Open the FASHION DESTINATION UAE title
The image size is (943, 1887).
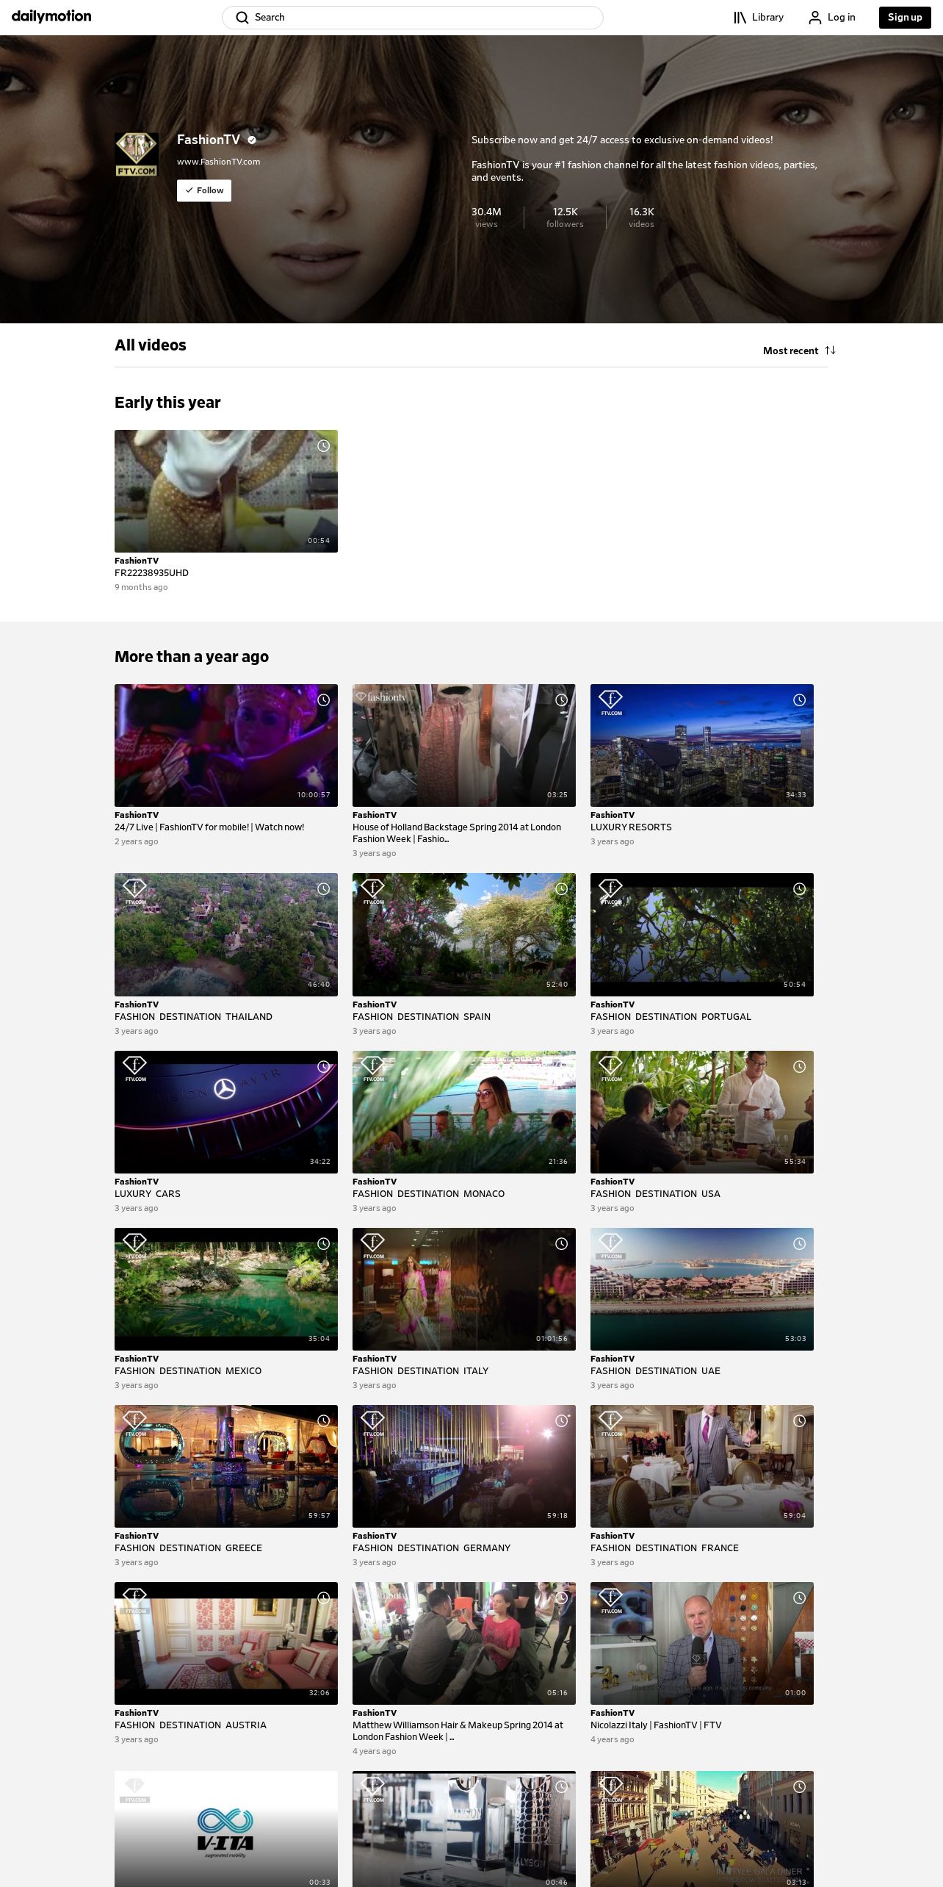point(655,1371)
